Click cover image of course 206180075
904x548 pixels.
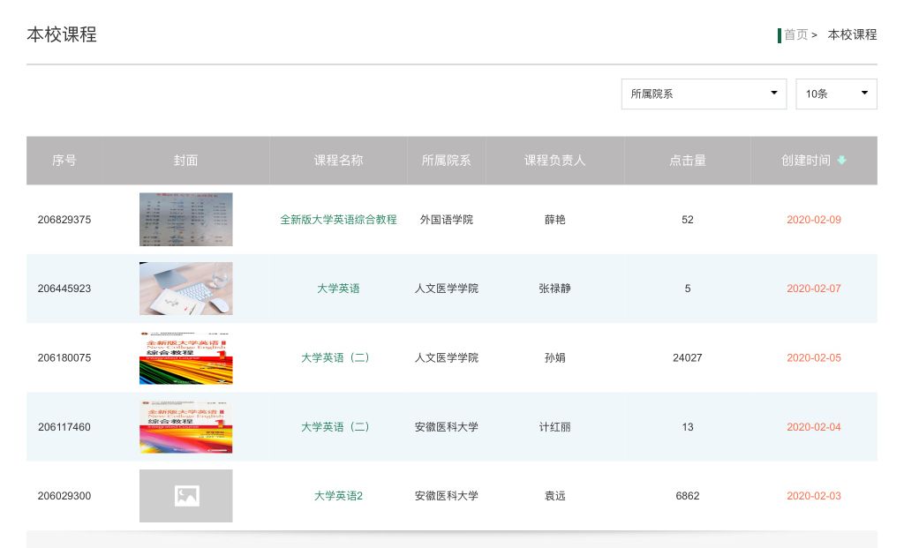pos(185,358)
